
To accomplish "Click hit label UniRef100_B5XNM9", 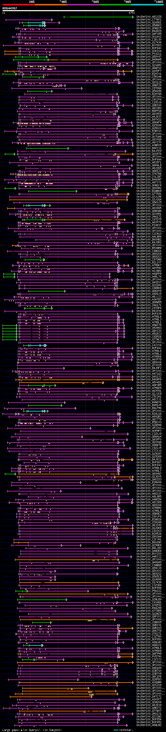I will [x=149, y=248].
